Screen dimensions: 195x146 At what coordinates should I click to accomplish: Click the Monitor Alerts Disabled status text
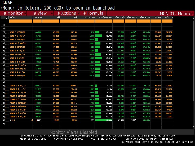point(73,132)
